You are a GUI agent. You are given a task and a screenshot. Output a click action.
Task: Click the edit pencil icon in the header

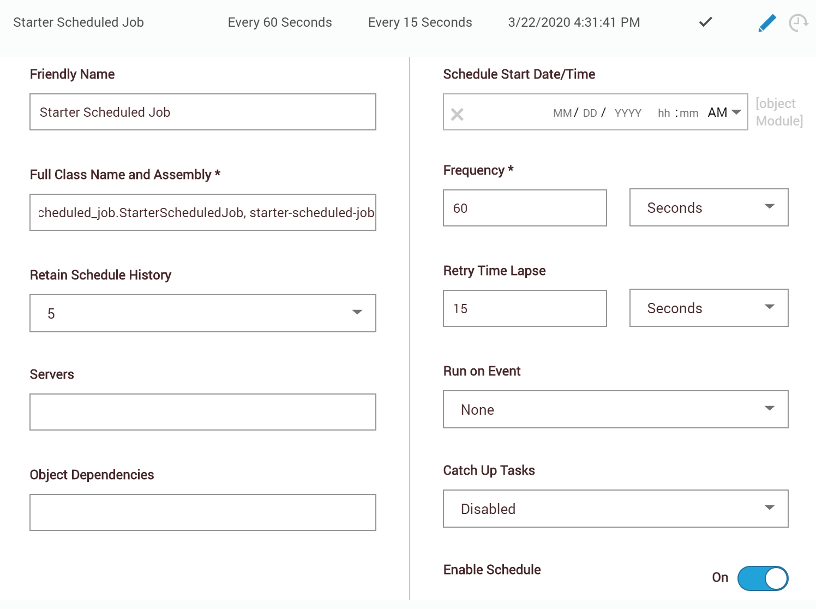(x=766, y=22)
